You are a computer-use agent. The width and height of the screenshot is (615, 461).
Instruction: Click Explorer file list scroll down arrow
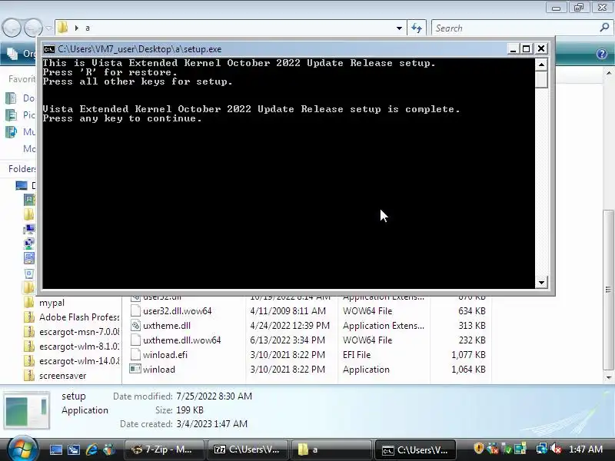608,377
